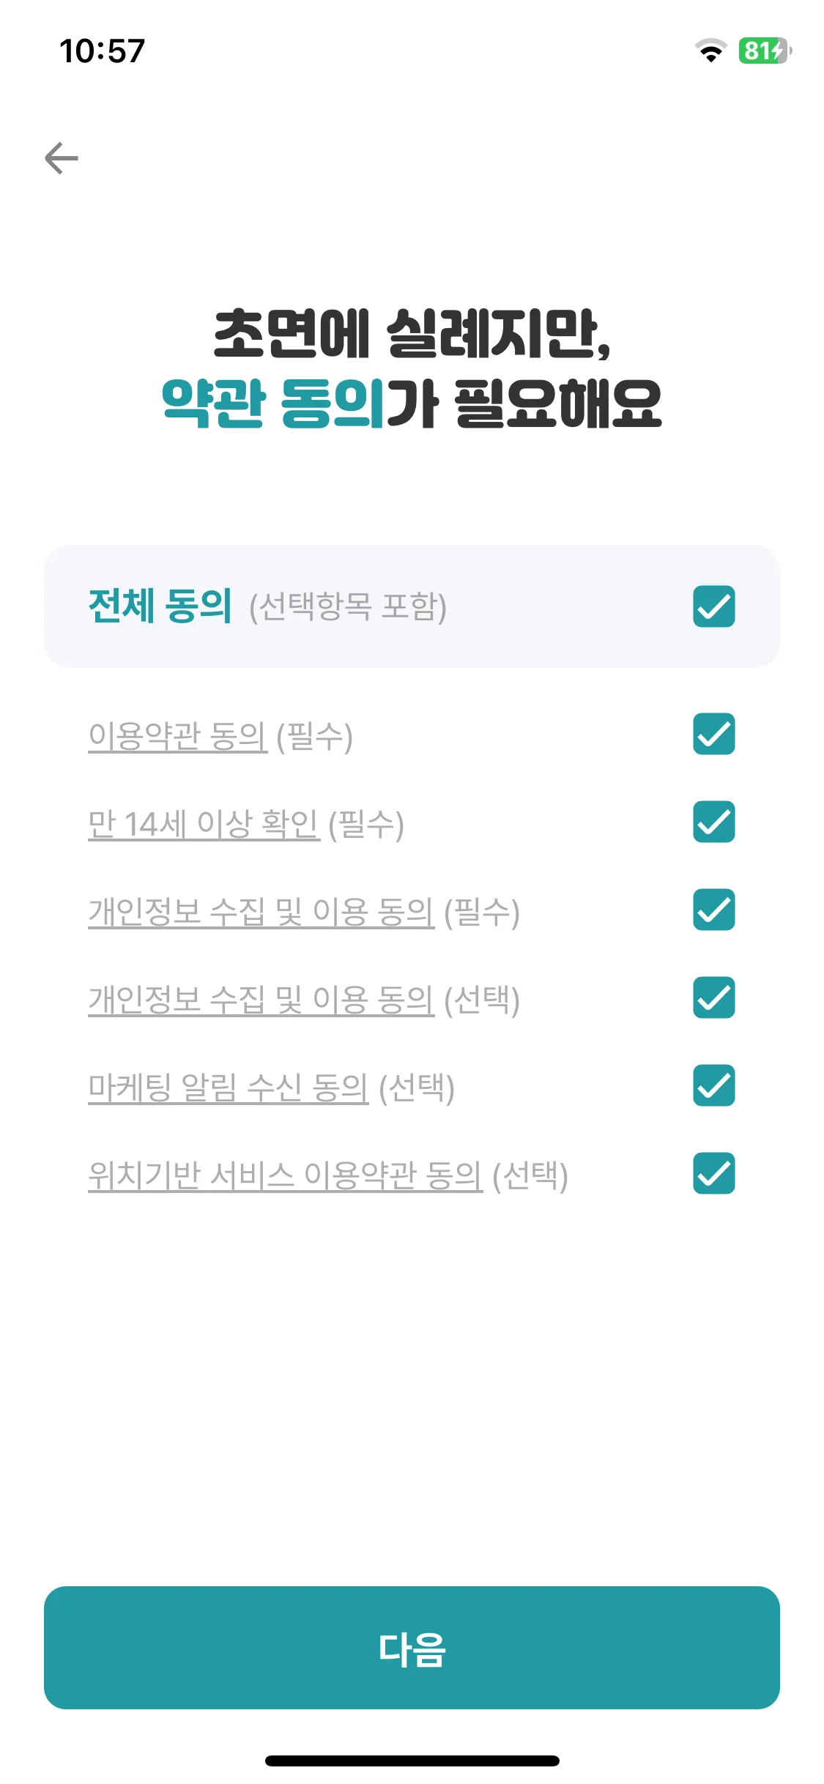Go back using the left arrow icon
Screen dimensions: 824x1784
(x=62, y=158)
